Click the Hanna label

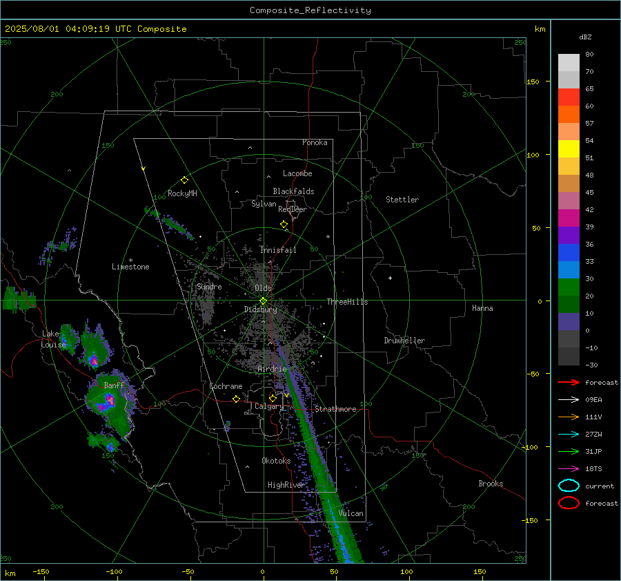(x=482, y=308)
